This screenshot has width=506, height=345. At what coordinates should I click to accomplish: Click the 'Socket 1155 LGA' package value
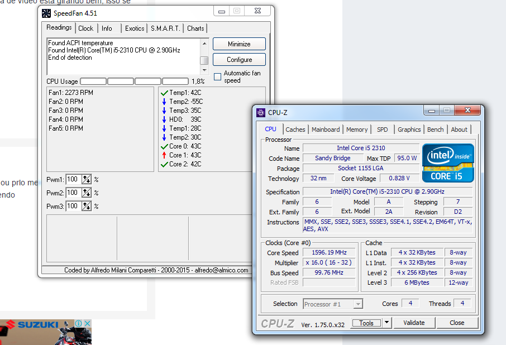click(x=361, y=168)
